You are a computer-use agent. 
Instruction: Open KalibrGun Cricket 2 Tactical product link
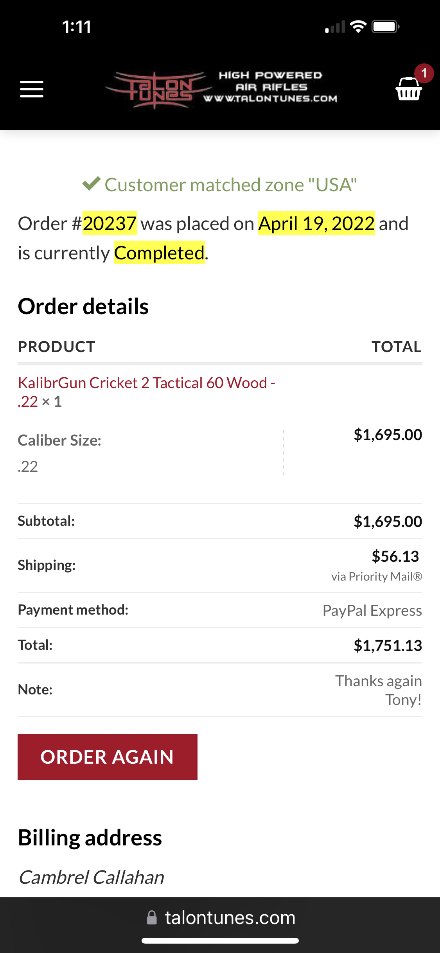147,392
